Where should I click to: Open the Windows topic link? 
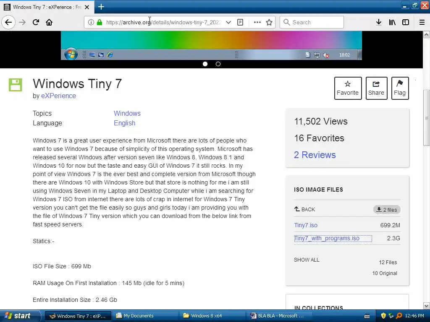pyautogui.click(x=127, y=113)
